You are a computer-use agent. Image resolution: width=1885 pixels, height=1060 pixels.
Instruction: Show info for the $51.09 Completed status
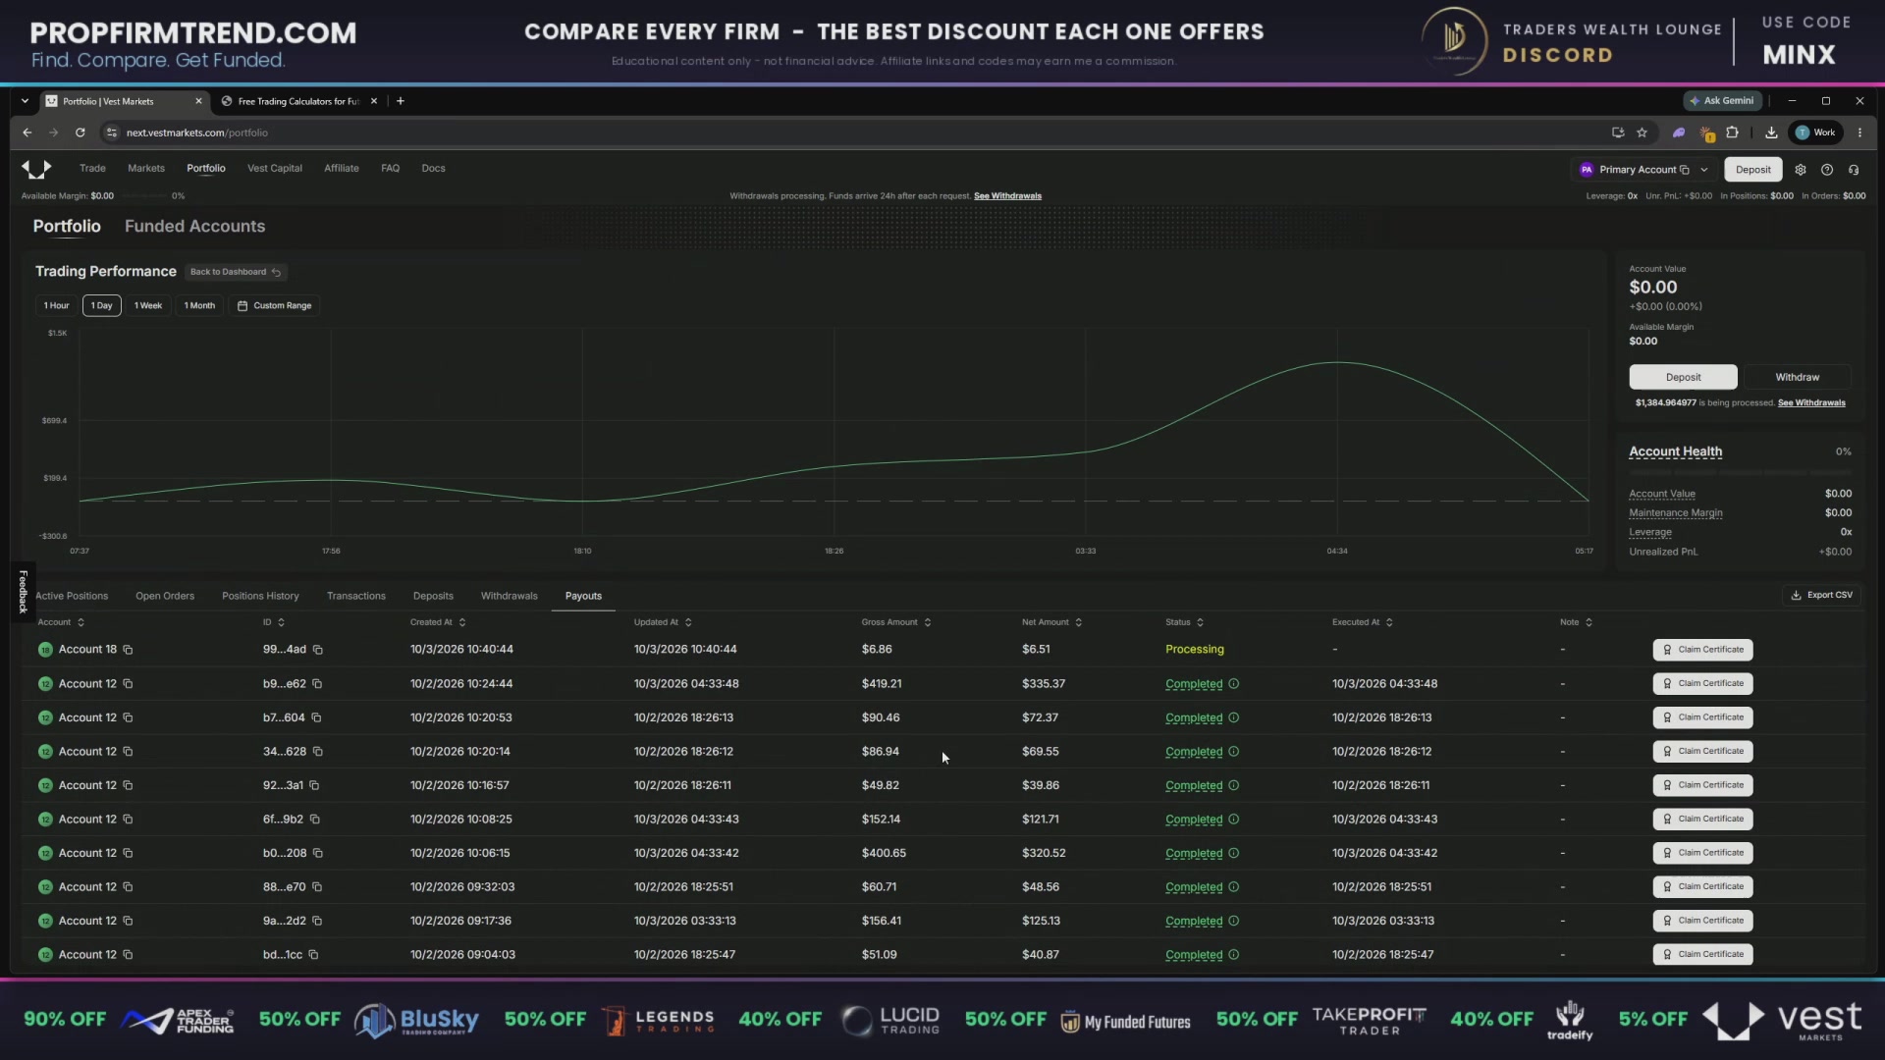(x=1234, y=955)
